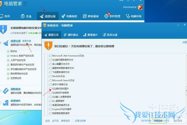Uncheck 注册表垃圾 checkbox
Viewport: 187px width, 125px height.
pos(8,78)
